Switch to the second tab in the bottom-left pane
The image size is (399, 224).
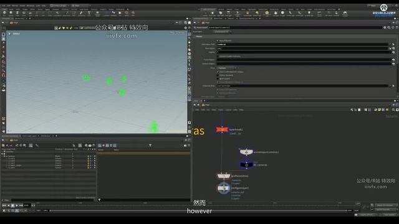29,136
